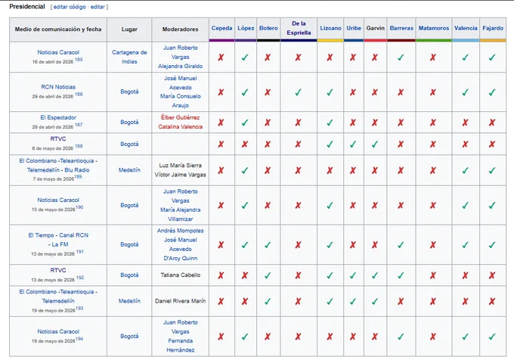514x360 pixels.
Task: Click the 'Medio de comunicación y fecha' header
Action: pyautogui.click(x=58, y=29)
